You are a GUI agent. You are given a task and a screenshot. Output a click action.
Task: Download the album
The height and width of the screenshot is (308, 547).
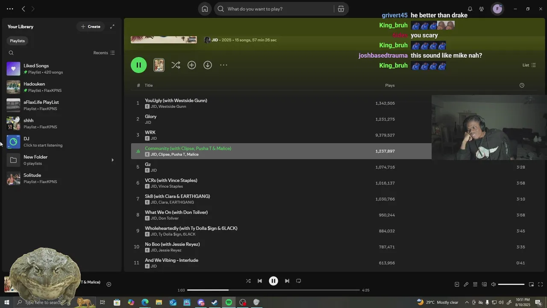208,65
